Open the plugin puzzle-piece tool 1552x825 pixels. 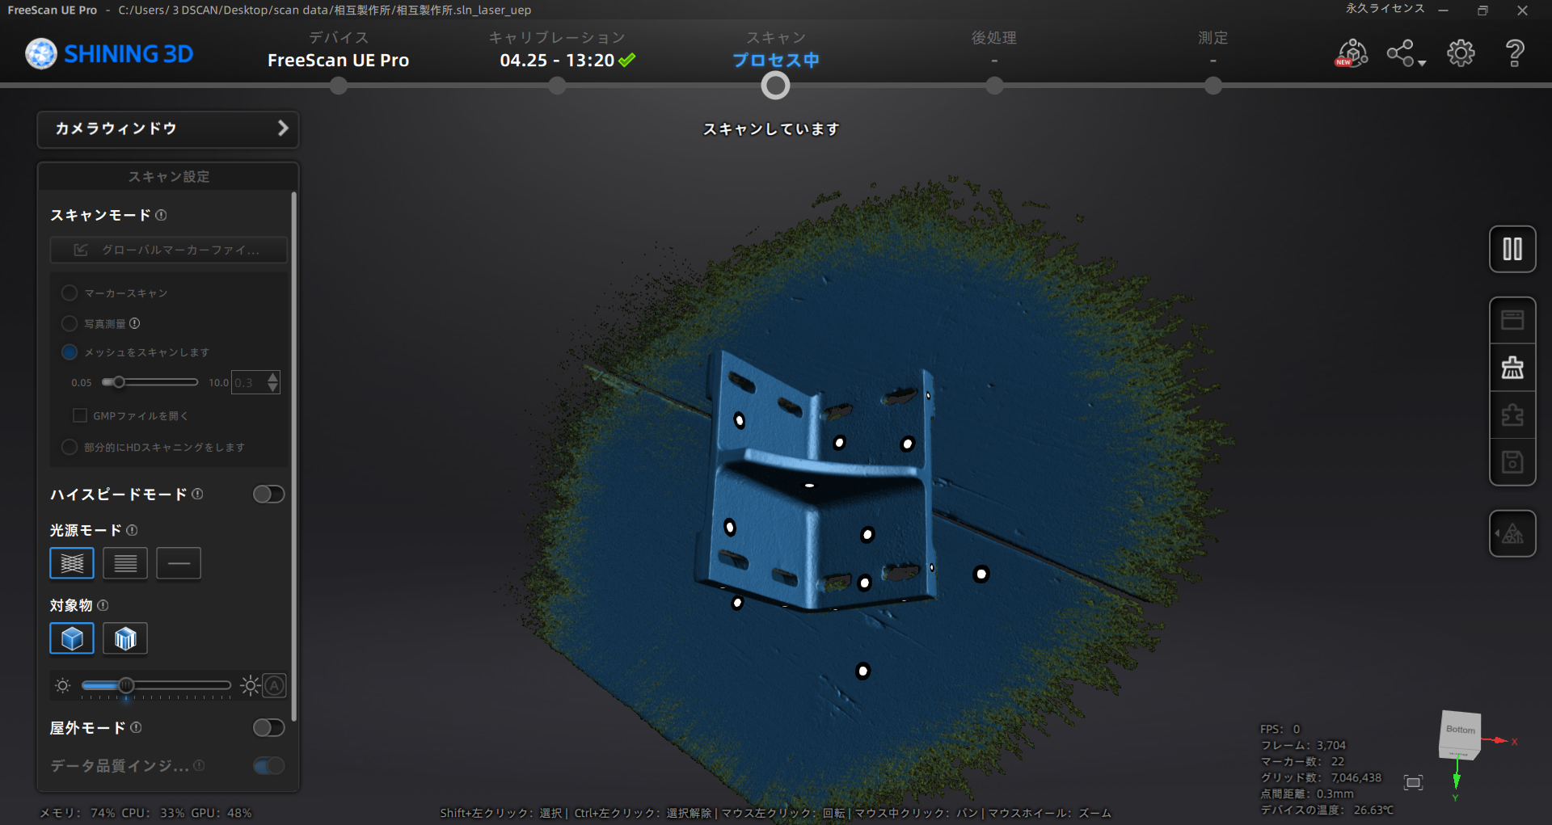point(1512,414)
